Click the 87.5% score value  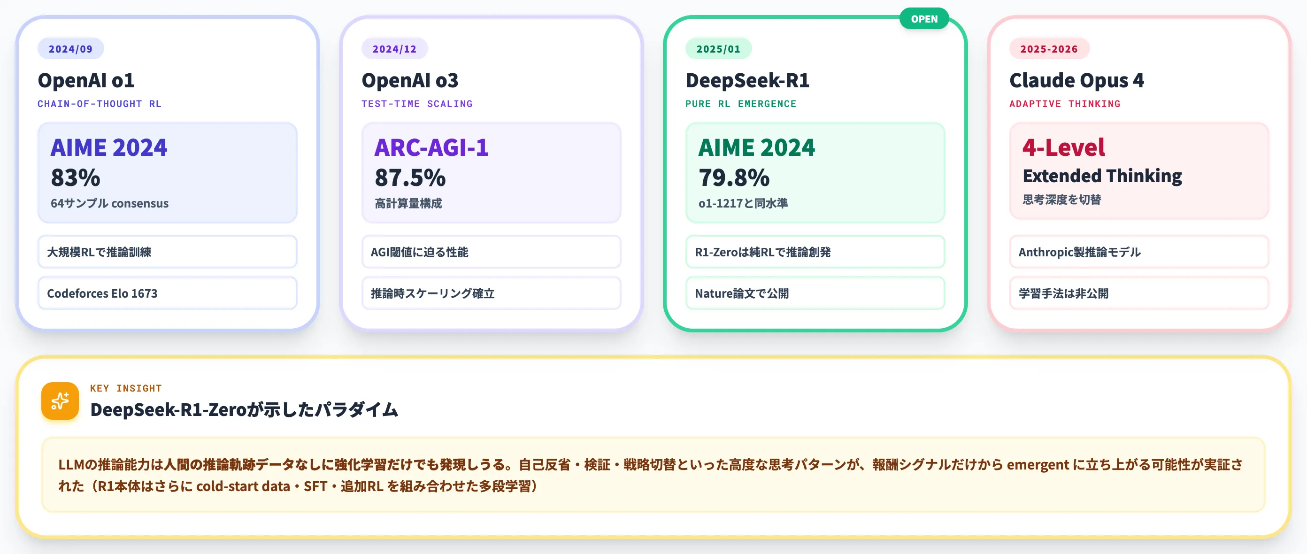pyautogui.click(x=410, y=177)
